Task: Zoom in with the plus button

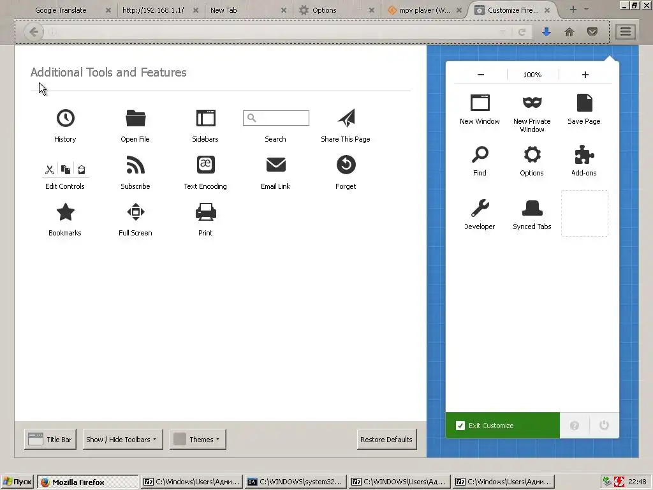Action: click(585, 75)
